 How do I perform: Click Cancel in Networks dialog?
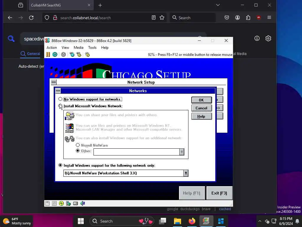201,108
